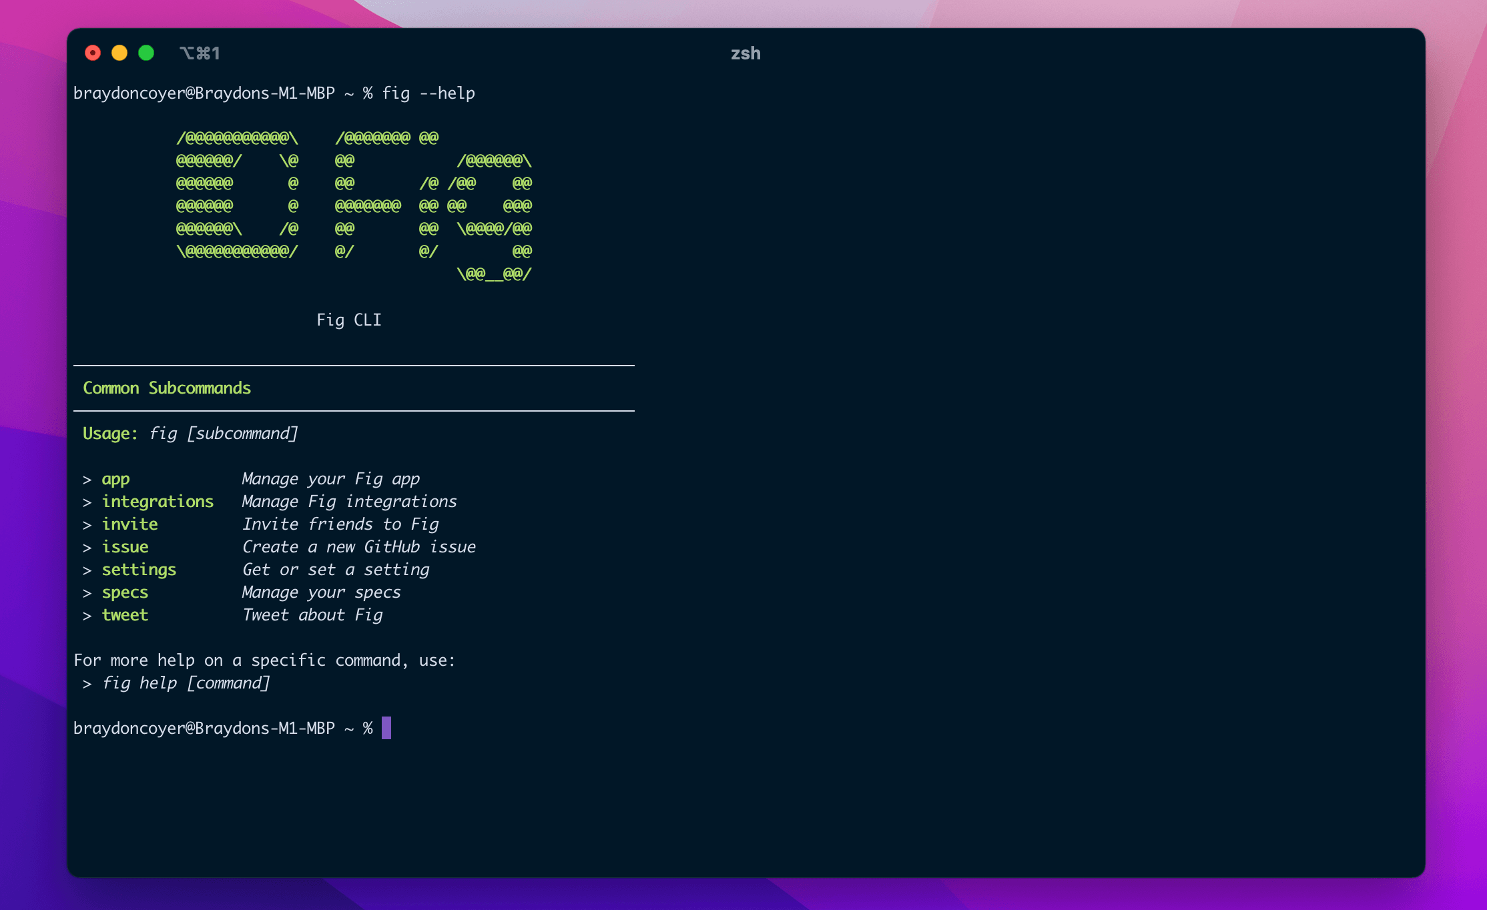Click the 'Fig CLI' heading text
This screenshot has width=1487, height=910.
tap(349, 320)
